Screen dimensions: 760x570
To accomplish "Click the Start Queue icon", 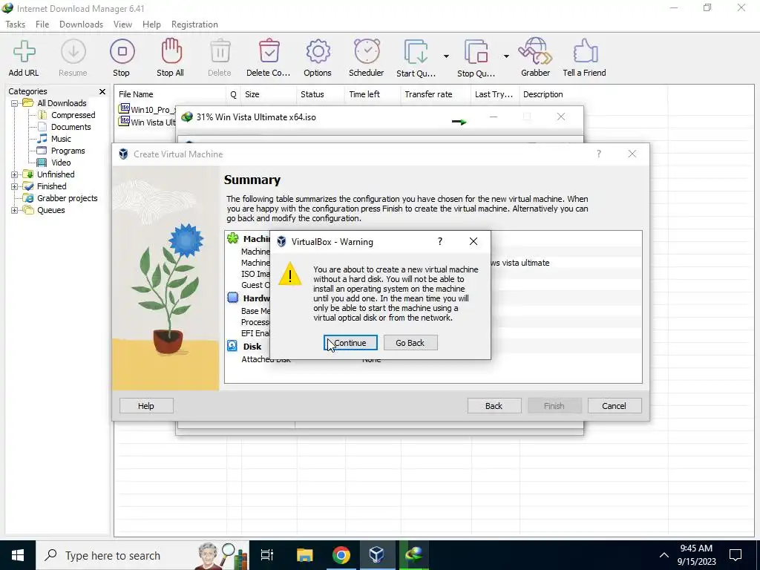I will (x=416, y=52).
